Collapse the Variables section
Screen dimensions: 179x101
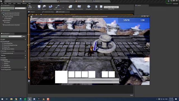tap(1, 58)
